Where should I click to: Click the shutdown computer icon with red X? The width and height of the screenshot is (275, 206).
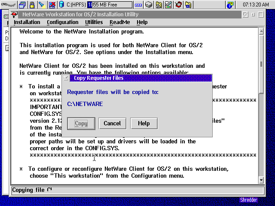(52, 5)
